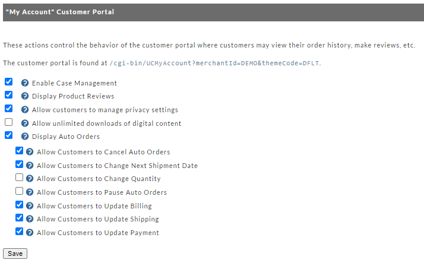Screen dimensions: 424x263
Task: Open help icon for Cancel Auto Orders
Action: [x=30, y=152]
